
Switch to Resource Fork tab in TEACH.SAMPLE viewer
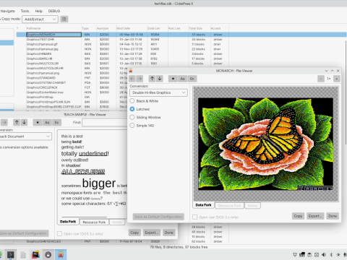point(94,222)
